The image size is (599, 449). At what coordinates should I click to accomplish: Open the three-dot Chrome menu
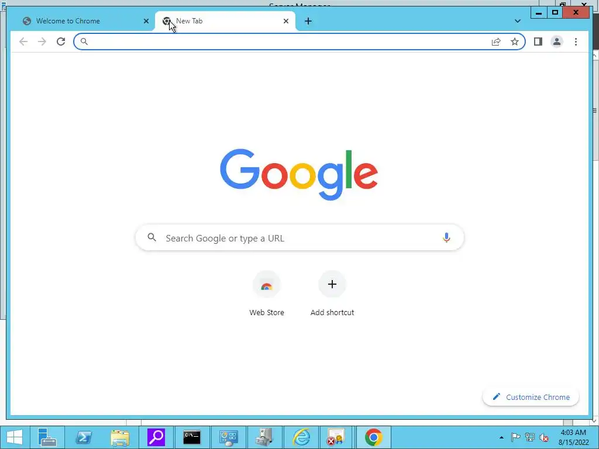576,42
